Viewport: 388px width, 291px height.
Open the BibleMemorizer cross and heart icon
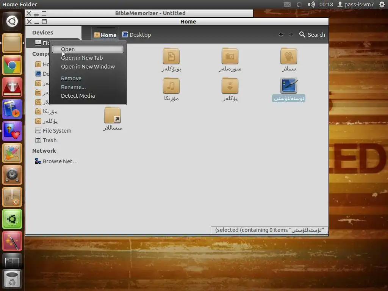tap(12, 131)
